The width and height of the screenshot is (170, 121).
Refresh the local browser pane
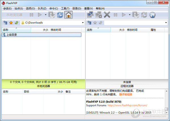[60, 15]
